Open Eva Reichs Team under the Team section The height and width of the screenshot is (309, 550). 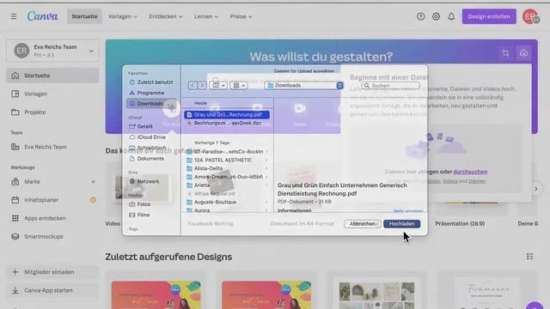tap(52, 147)
